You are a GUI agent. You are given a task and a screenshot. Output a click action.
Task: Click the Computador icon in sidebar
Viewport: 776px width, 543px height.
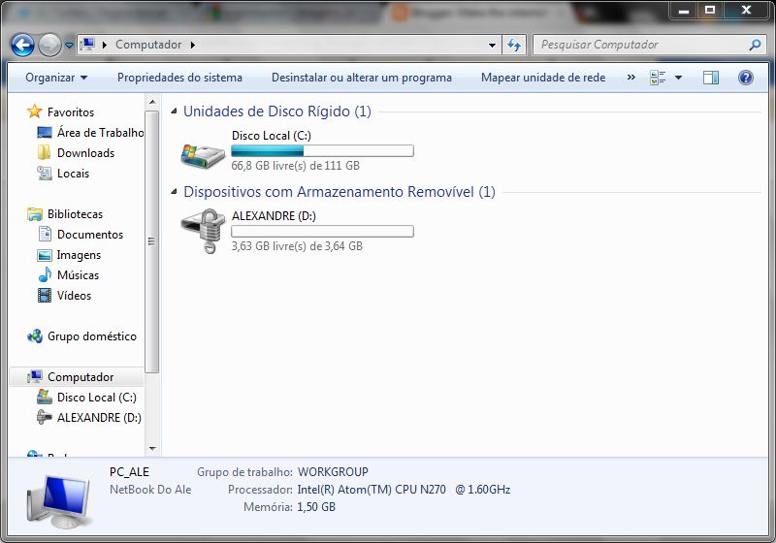(x=35, y=377)
